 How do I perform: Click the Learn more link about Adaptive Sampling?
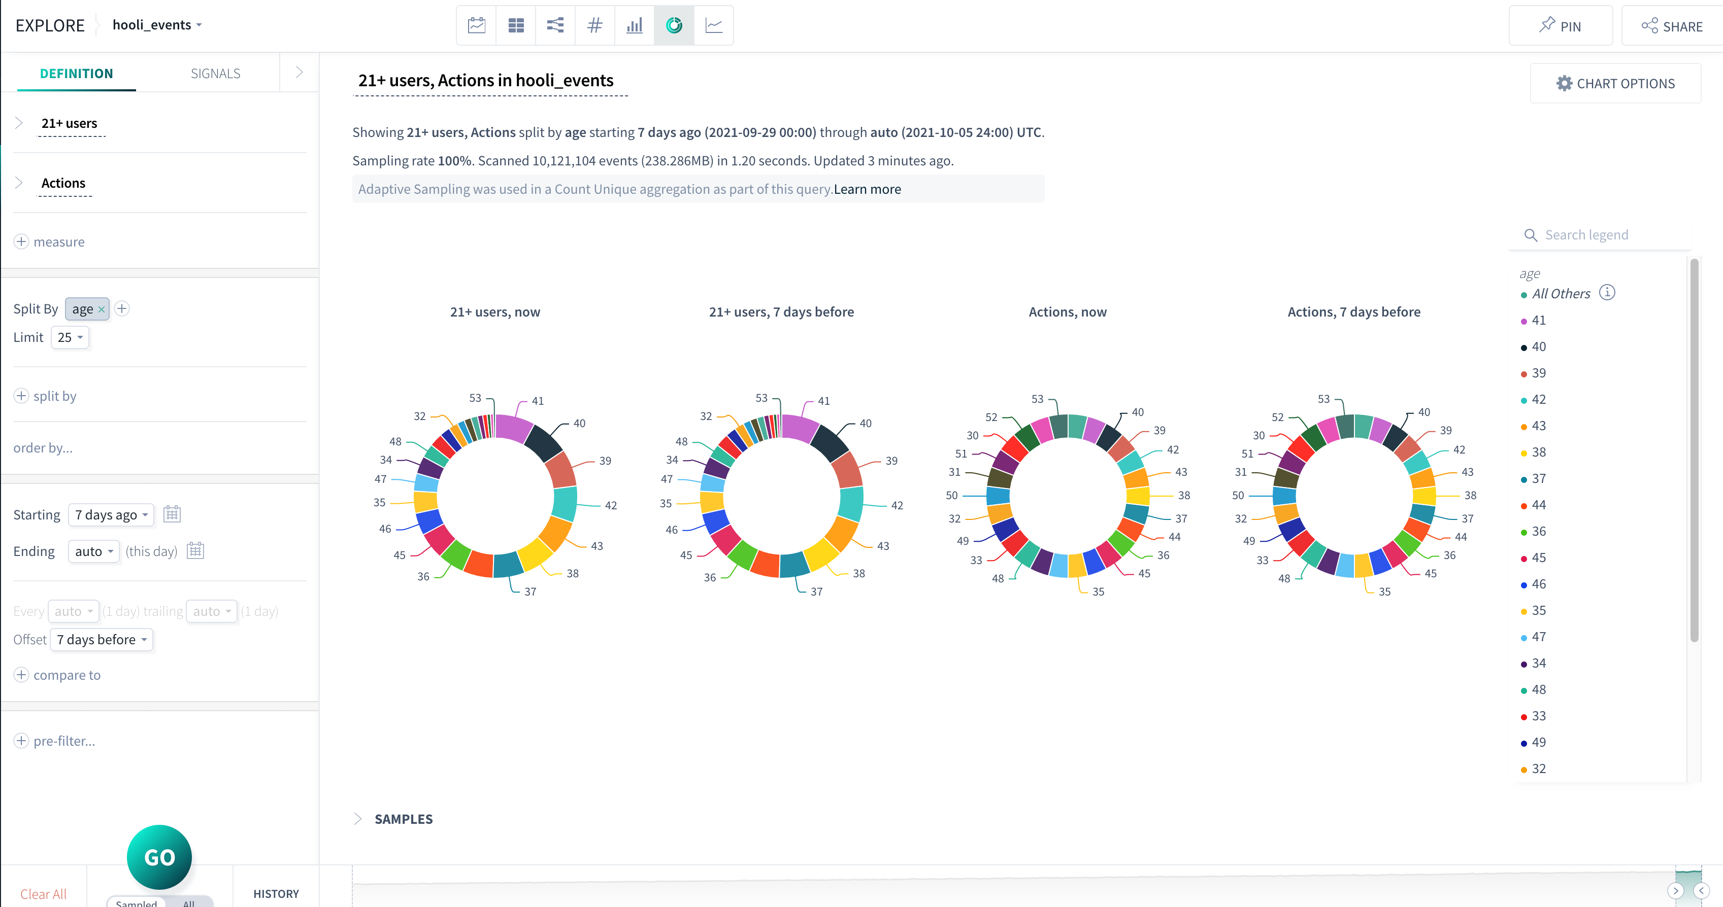point(867,189)
